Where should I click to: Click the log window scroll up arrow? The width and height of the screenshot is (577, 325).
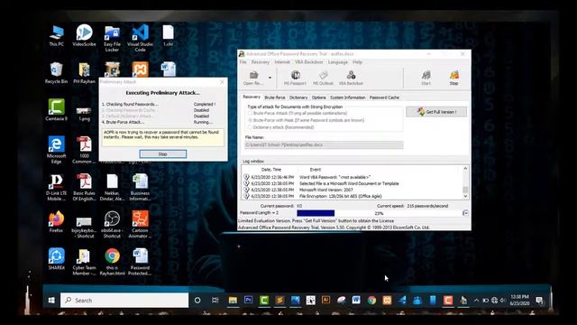click(x=465, y=169)
